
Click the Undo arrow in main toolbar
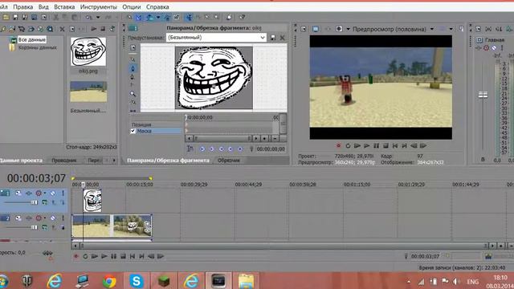[88, 17]
